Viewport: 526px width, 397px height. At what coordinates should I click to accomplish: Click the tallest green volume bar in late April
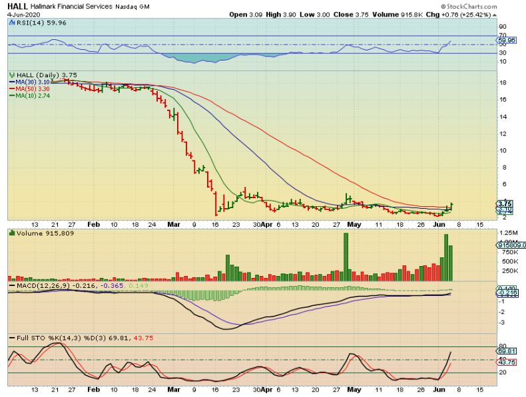click(x=346, y=257)
